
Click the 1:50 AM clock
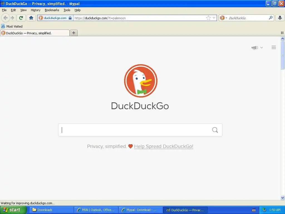click(275, 210)
